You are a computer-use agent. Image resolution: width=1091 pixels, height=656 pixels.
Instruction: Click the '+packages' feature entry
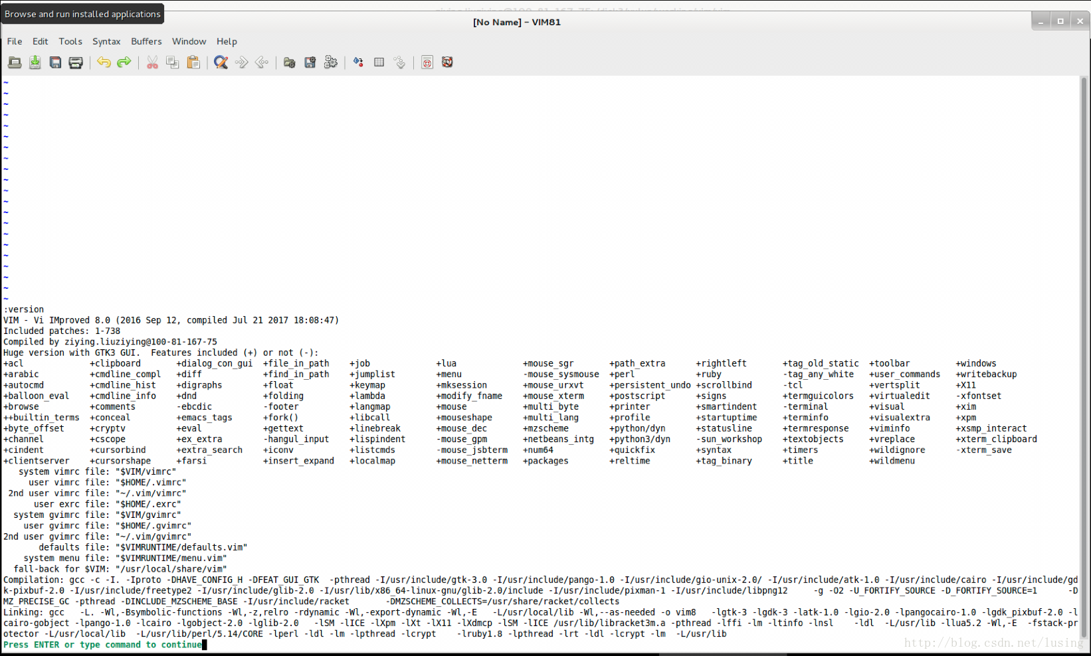(545, 461)
